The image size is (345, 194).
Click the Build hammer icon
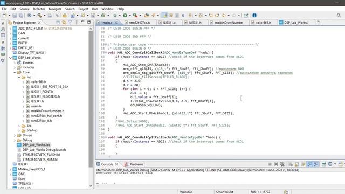(39, 16)
